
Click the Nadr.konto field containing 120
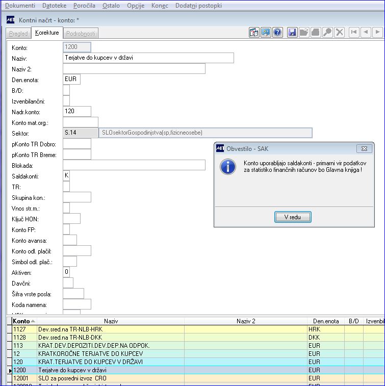click(77, 111)
